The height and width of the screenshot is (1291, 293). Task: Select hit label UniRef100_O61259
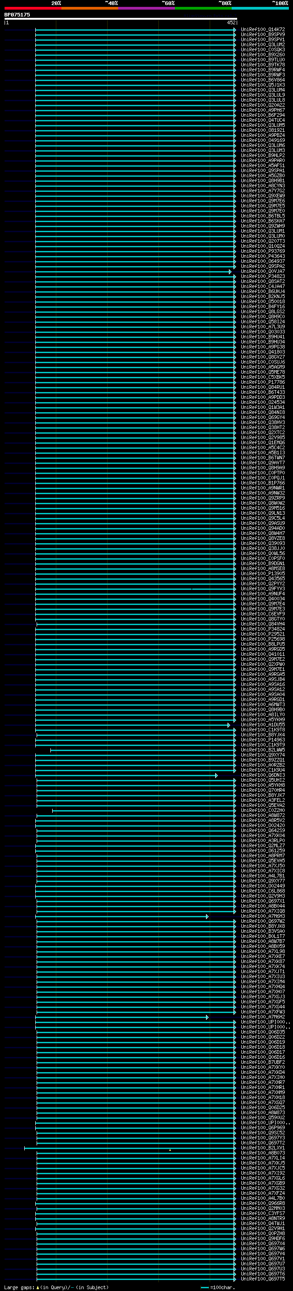[262, 851]
